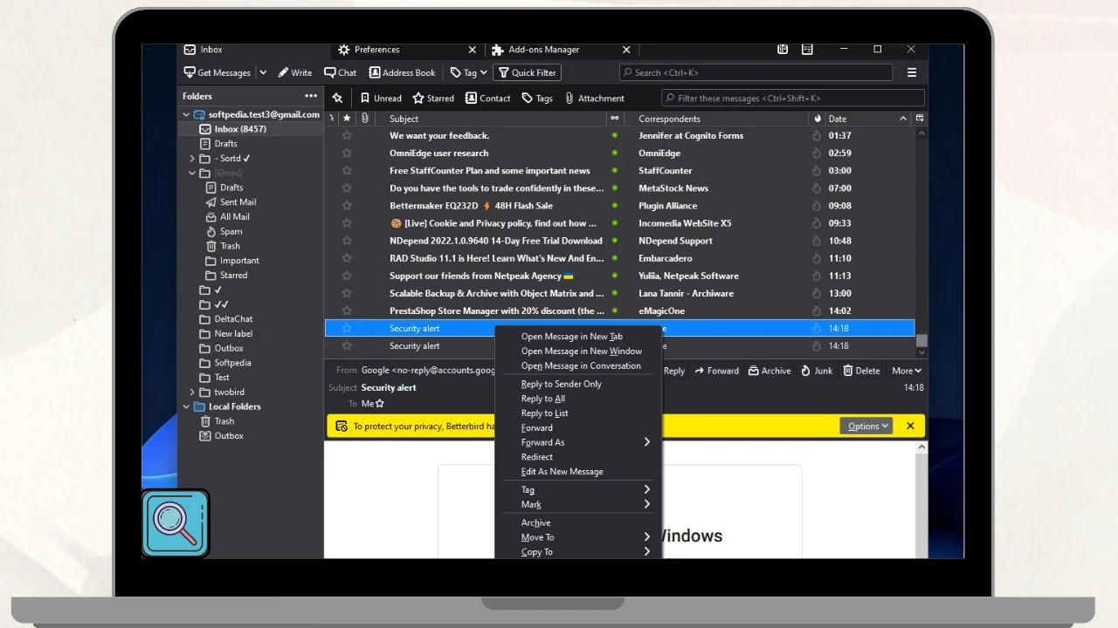Expand the More actions dropdown

coord(906,371)
